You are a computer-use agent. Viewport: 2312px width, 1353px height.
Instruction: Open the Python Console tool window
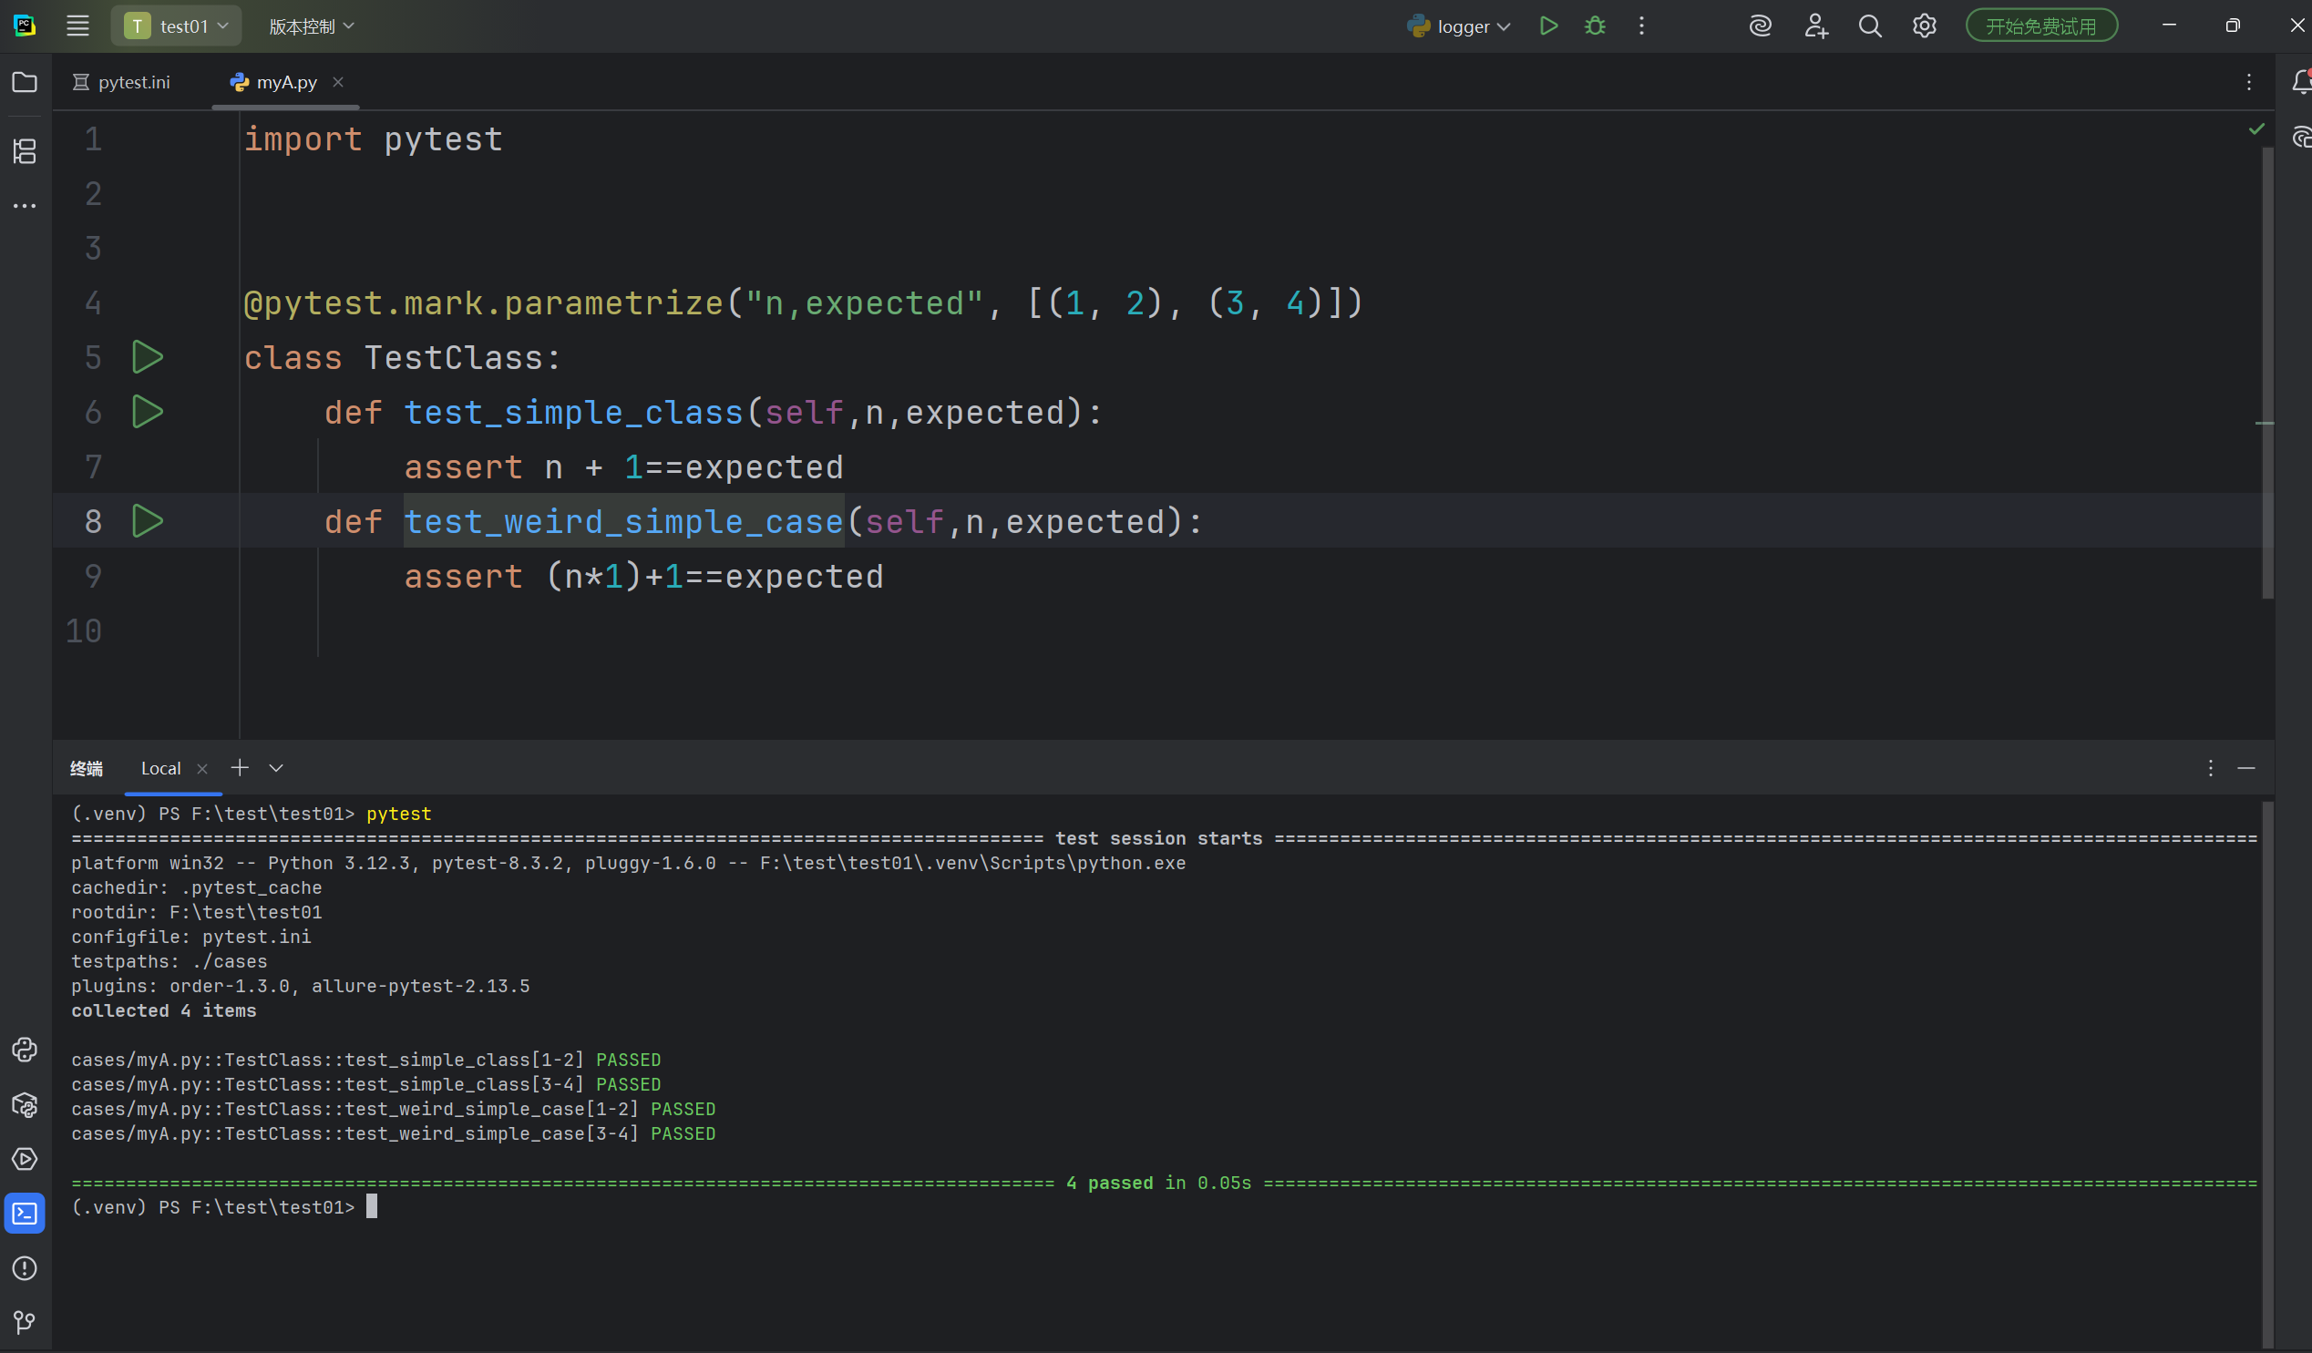pos(25,1050)
